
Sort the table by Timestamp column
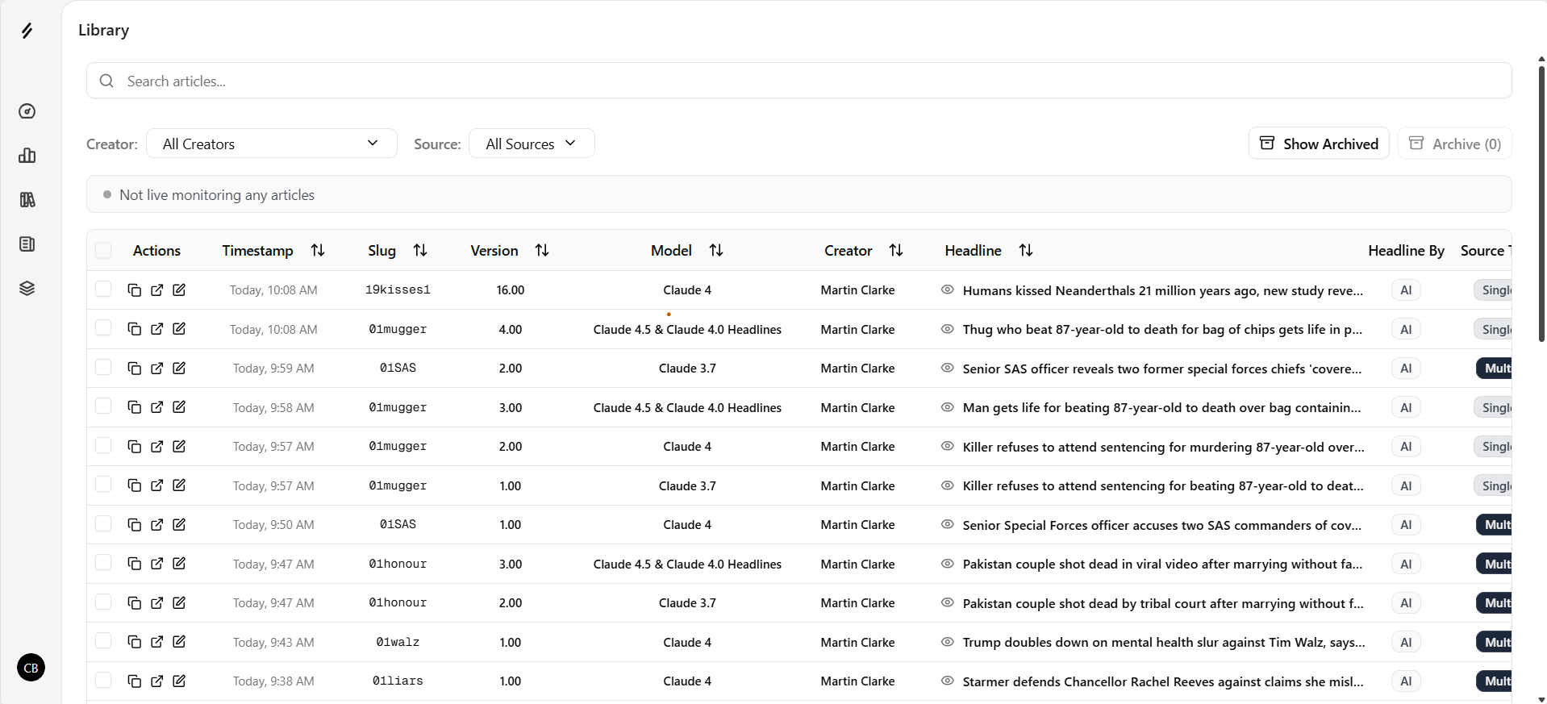pos(318,251)
